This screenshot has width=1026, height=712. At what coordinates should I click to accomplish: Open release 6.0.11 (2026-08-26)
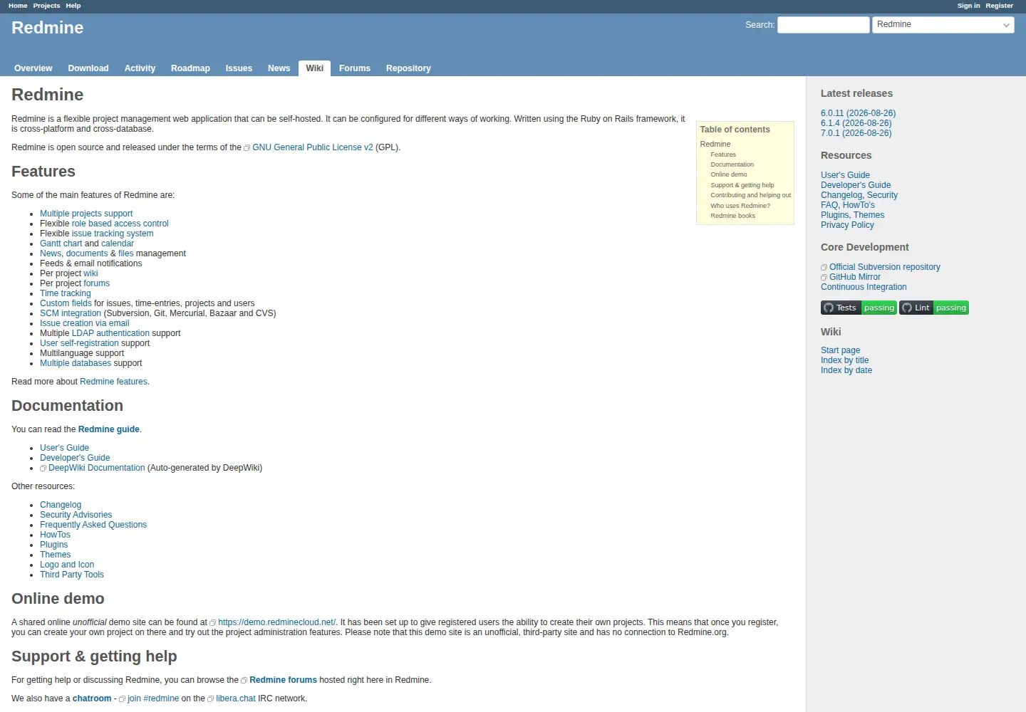pos(858,113)
